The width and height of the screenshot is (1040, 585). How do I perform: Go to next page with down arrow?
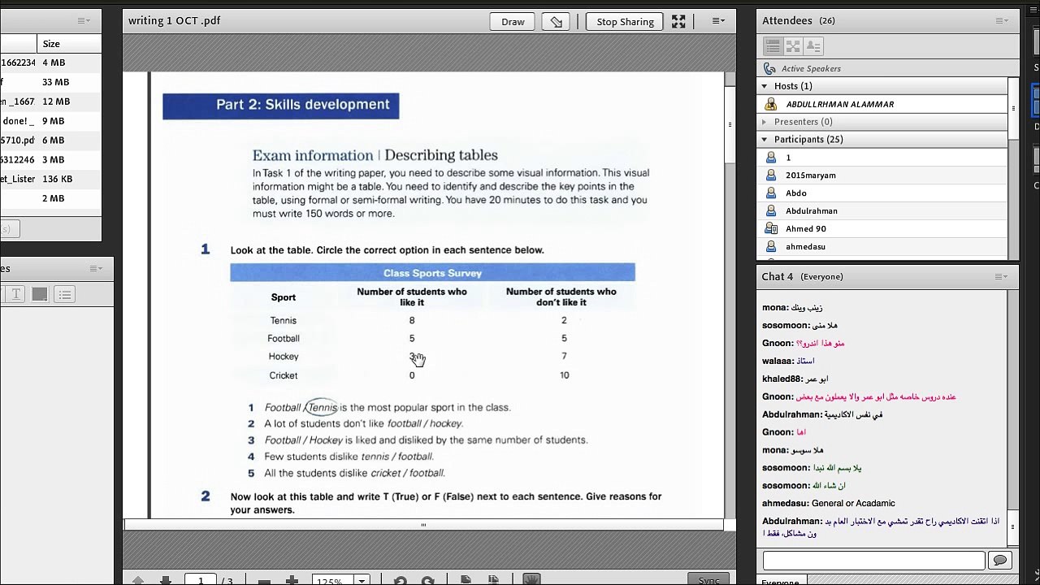click(165, 580)
